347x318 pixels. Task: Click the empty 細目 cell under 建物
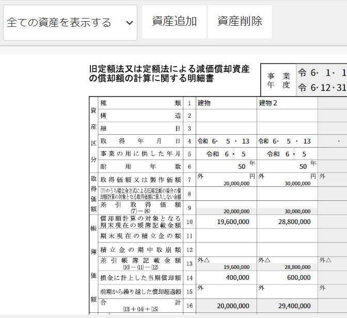point(226,129)
